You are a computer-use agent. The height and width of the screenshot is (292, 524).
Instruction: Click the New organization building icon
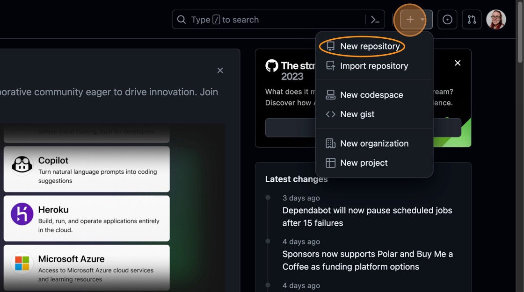coord(331,143)
